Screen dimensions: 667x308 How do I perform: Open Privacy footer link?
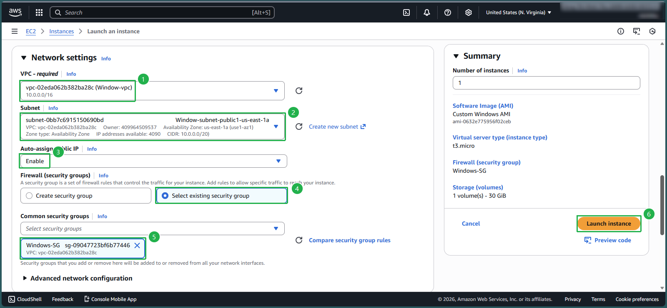(573, 299)
